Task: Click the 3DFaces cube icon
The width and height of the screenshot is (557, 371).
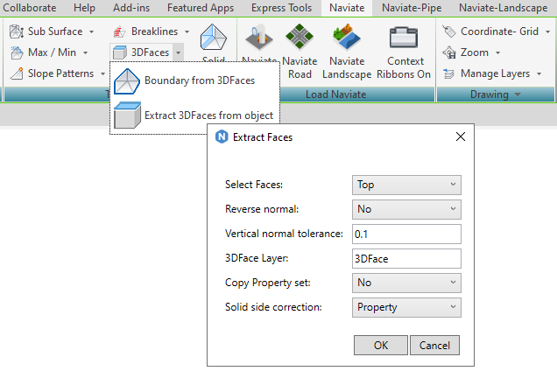Action: pos(120,52)
